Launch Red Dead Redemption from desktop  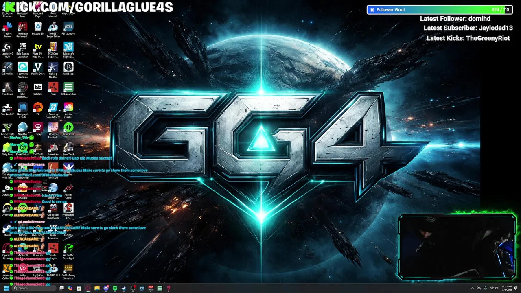click(x=22, y=29)
